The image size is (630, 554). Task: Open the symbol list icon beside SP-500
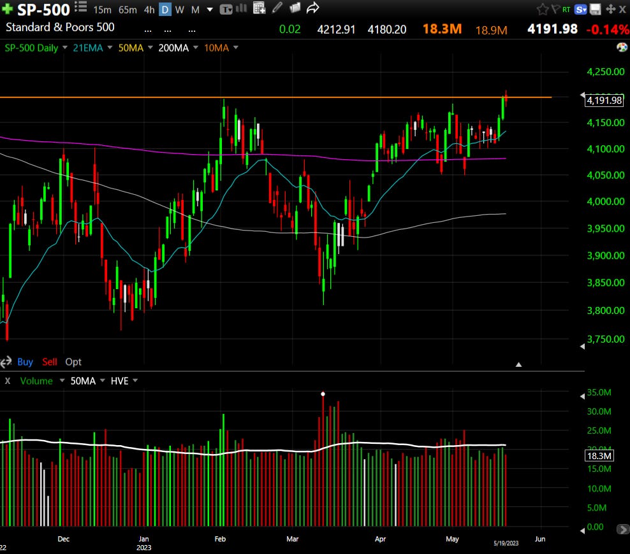click(81, 7)
